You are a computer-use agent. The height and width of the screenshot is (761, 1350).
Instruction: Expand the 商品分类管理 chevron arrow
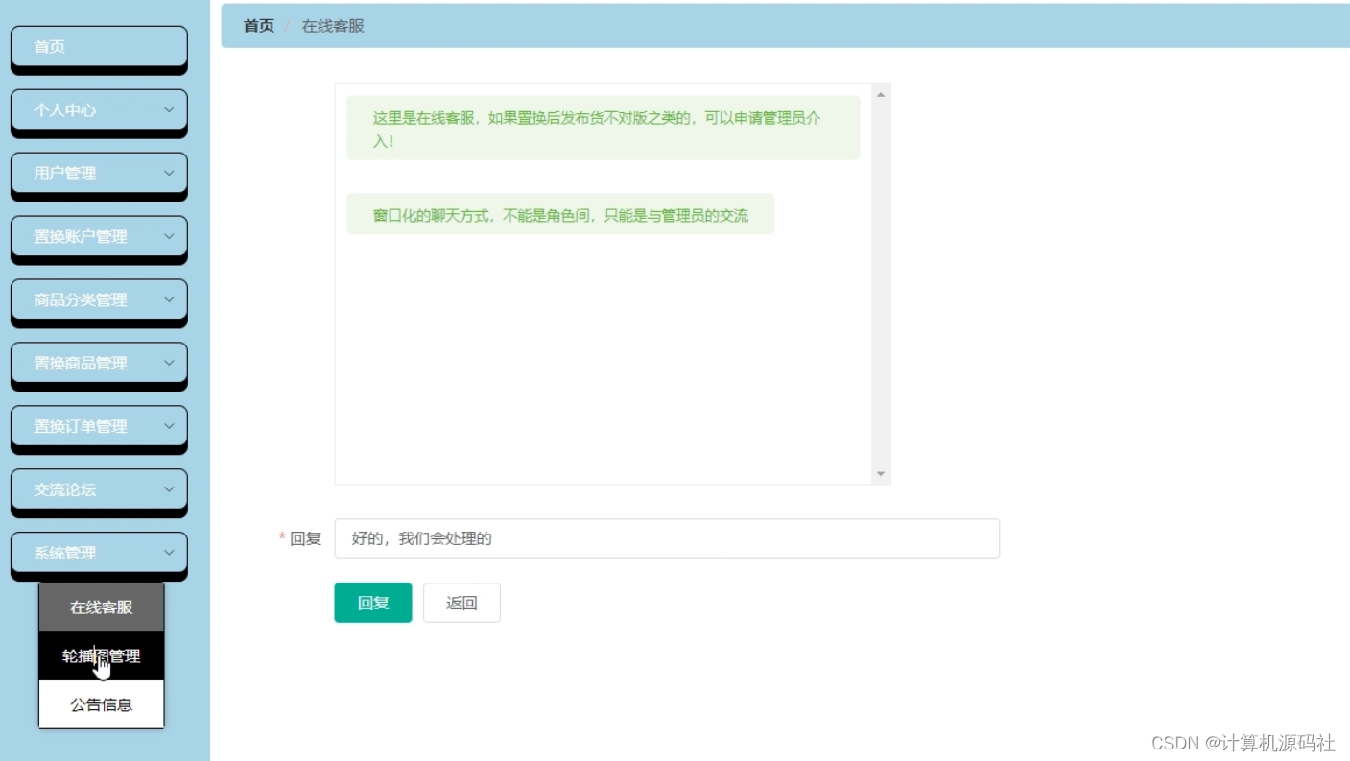coord(169,299)
